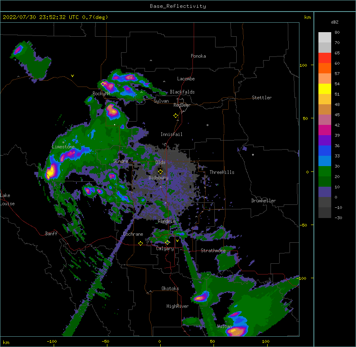Click the white asterisk above Limestone label
The image size is (356, 347).
pos(63,142)
